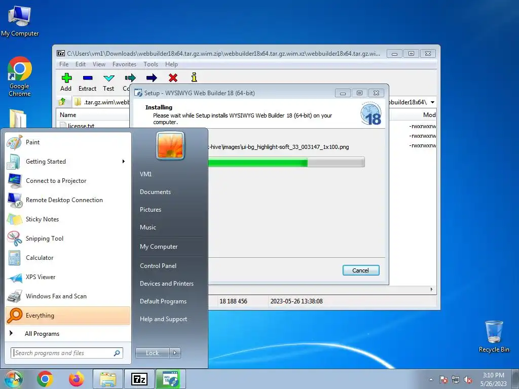Open Control Panel
The width and height of the screenshot is (519, 389).
point(158,266)
